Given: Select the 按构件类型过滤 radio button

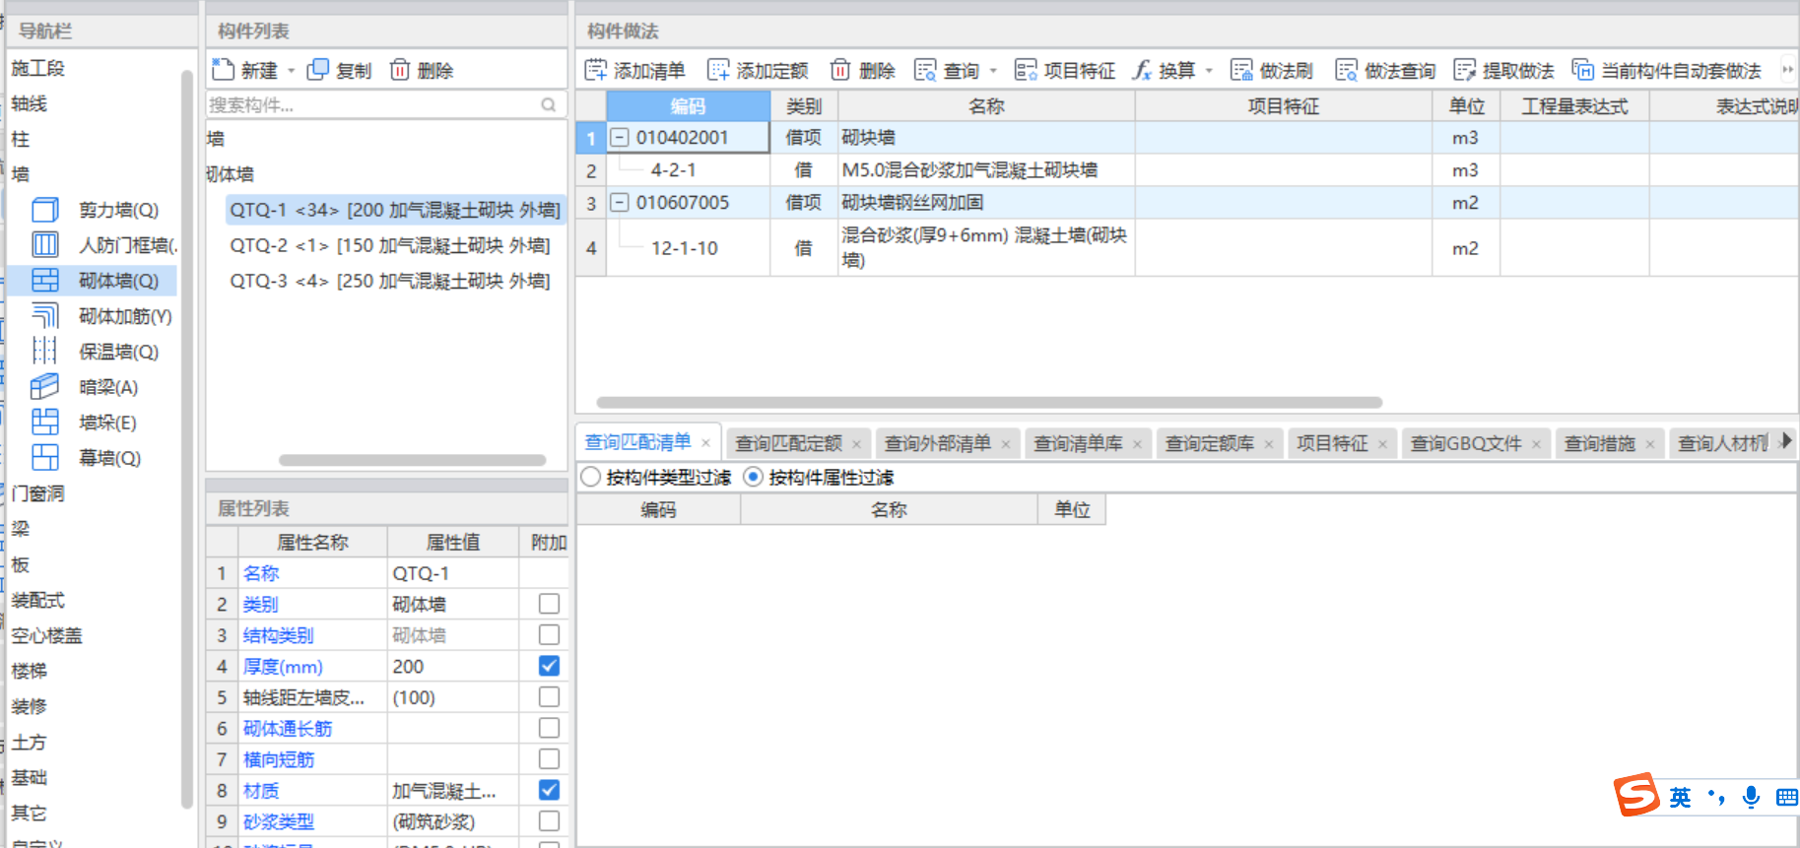Looking at the screenshot, I should click(x=591, y=478).
